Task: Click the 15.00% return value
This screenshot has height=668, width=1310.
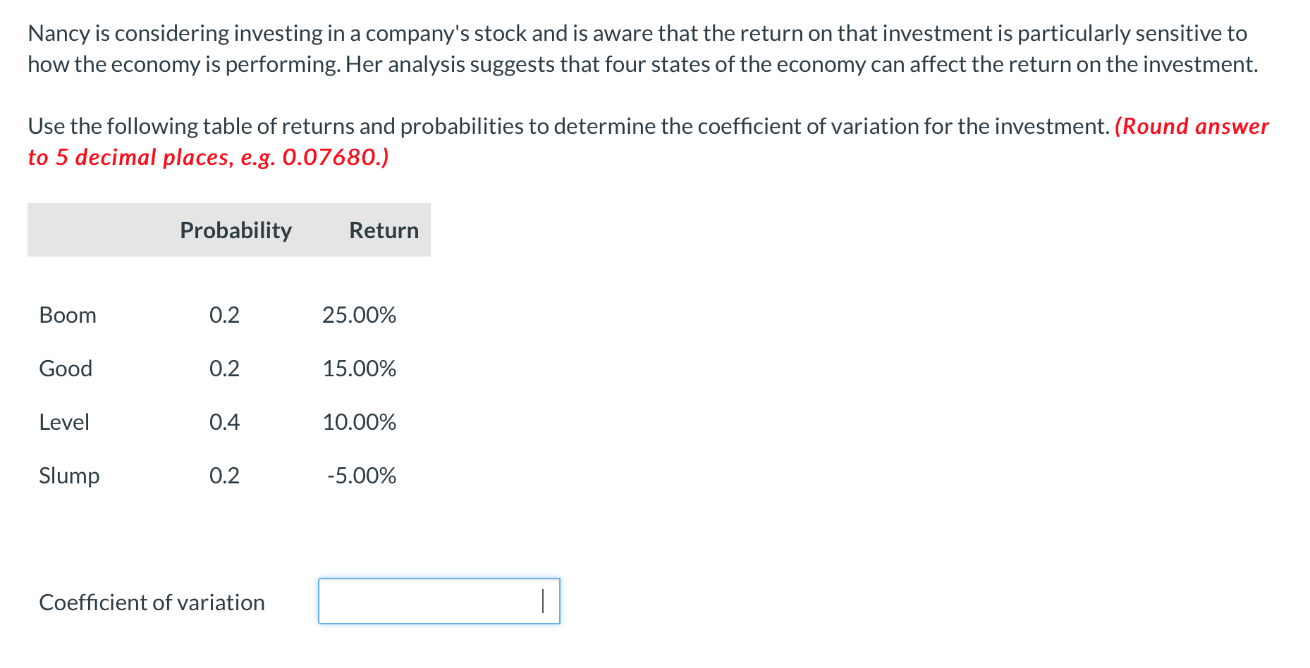Action: pyautogui.click(x=359, y=369)
